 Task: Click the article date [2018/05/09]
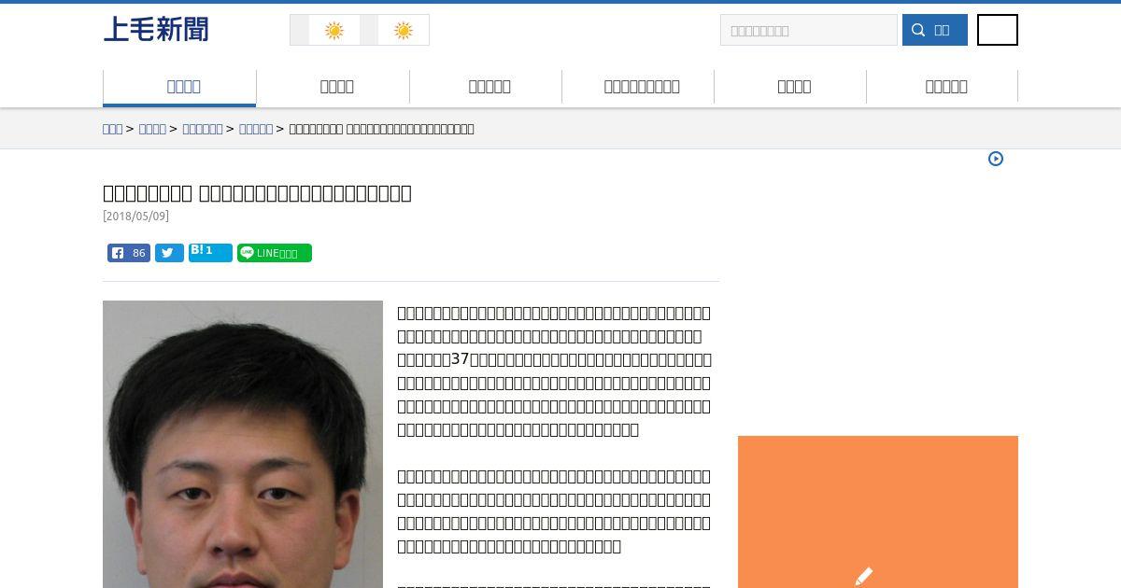(x=135, y=216)
